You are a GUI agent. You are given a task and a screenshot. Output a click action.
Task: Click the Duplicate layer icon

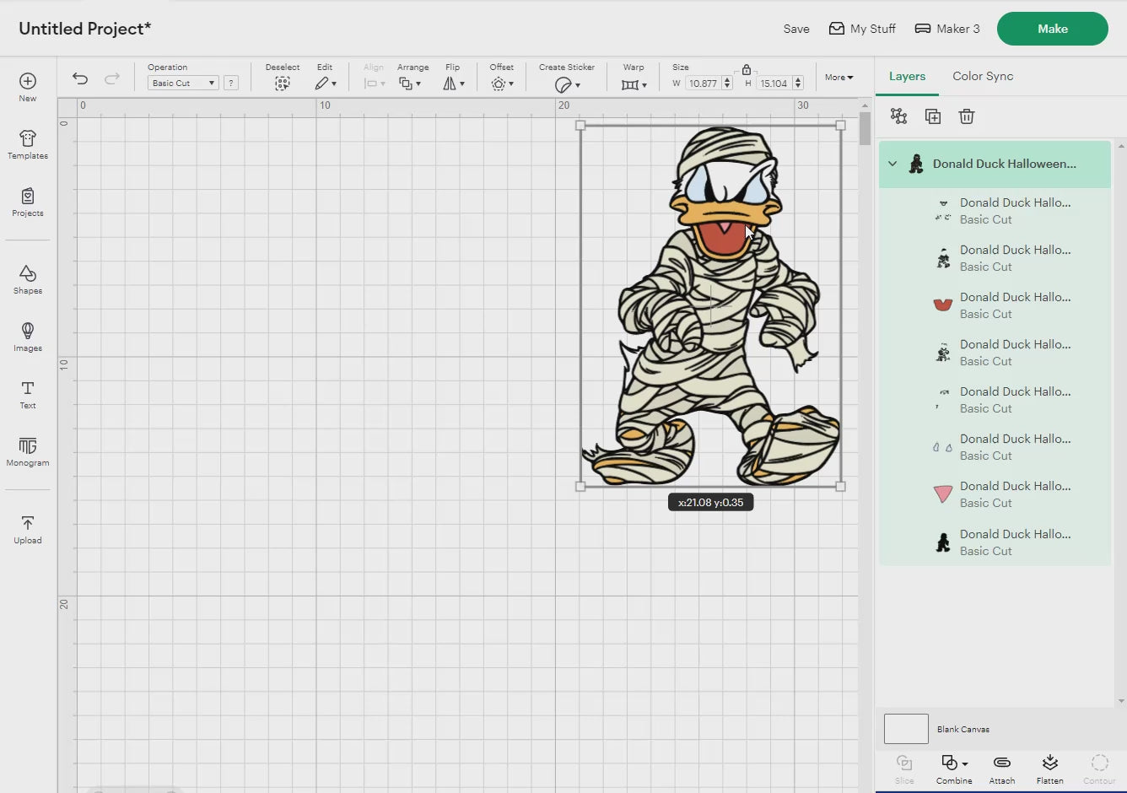933,116
